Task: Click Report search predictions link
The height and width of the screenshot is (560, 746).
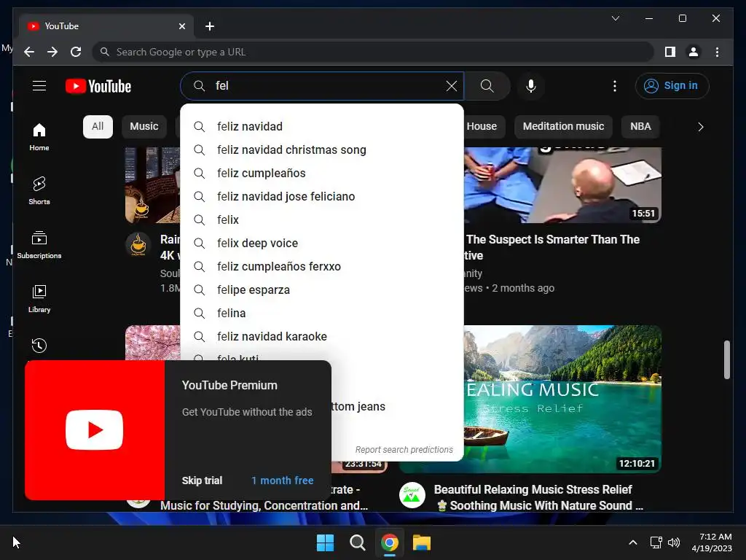Action: [x=404, y=449]
